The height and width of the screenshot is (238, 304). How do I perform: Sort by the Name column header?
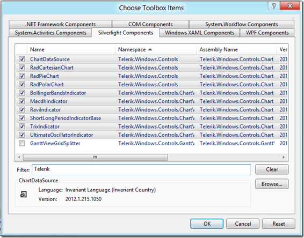(71, 49)
